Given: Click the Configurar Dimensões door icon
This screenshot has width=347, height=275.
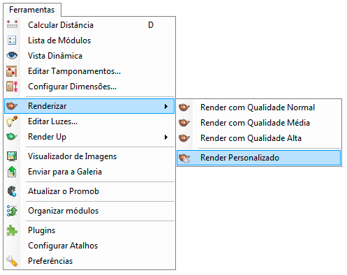Looking at the screenshot, I should point(12,87).
